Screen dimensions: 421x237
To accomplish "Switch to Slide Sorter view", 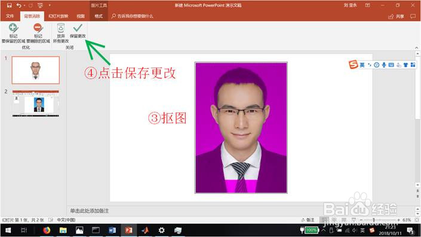I will pos(334,220).
